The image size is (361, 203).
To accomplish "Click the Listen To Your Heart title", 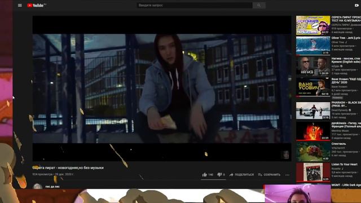I will pyautogui.click(x=344, y=164).
